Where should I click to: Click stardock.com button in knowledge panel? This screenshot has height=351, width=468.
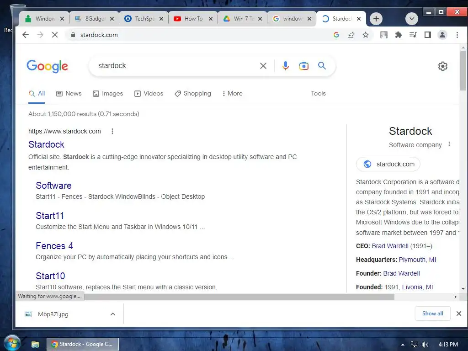388,164
